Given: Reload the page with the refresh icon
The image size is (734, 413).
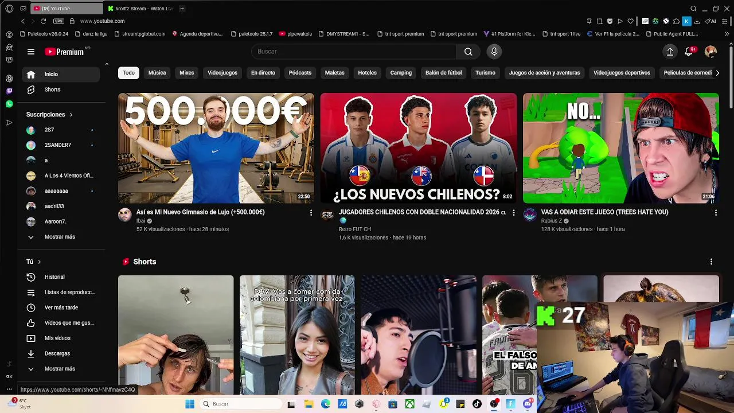Looking at the screenshot, I should tap(43, 21).
